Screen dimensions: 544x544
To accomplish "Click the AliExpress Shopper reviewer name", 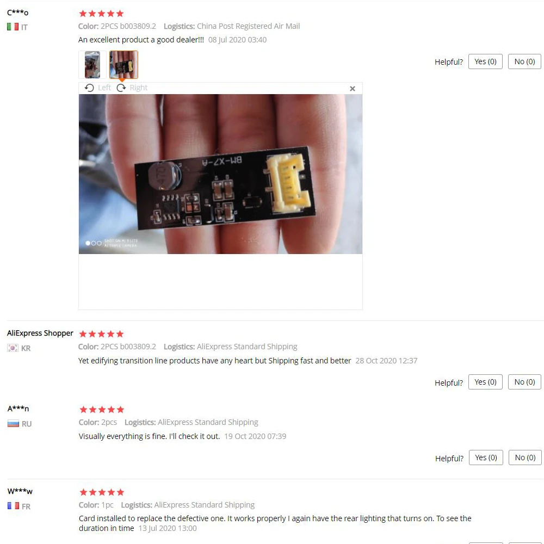I will 40,333.
